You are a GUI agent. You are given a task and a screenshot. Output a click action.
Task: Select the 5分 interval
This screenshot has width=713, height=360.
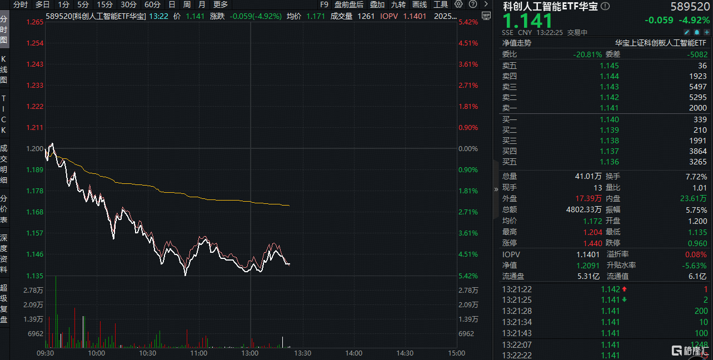tap(83, 4)
